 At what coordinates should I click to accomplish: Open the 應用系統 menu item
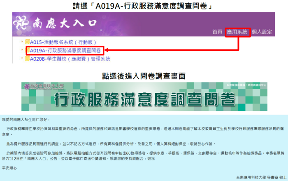[x=237, y=32]
